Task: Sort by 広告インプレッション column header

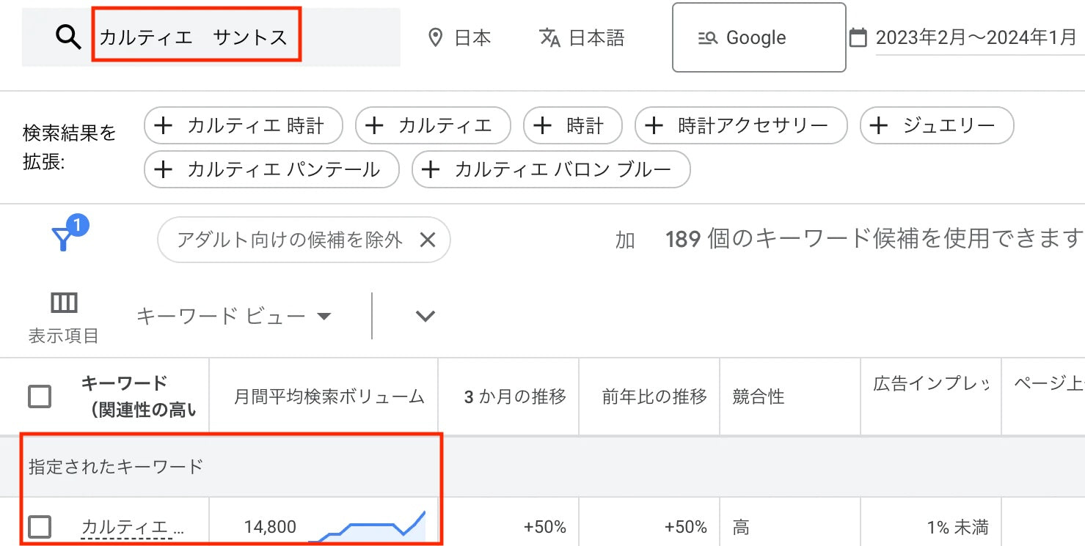Action: (x=930, y=384)
